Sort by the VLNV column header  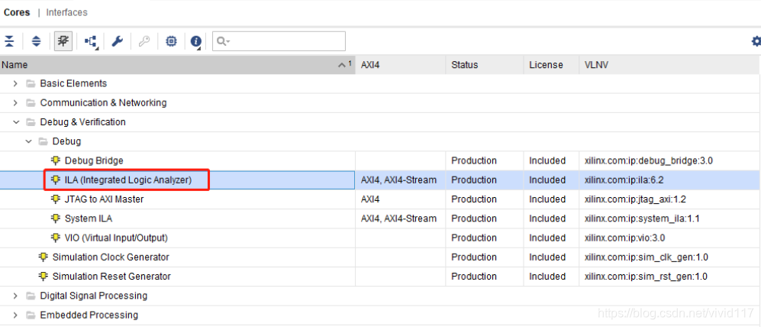coord(669,65)
